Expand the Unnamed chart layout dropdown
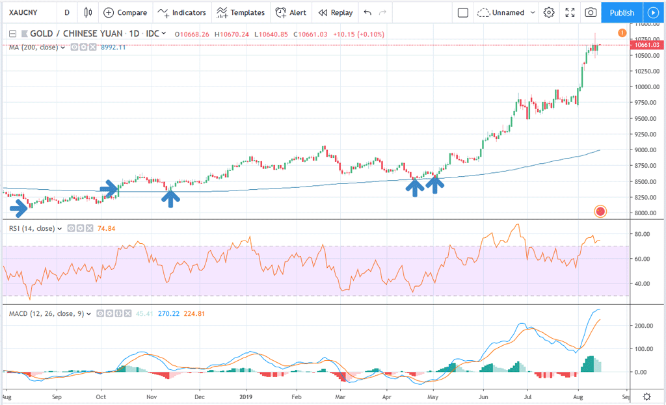Screen dimensions: 666x405 pos(506,12)
